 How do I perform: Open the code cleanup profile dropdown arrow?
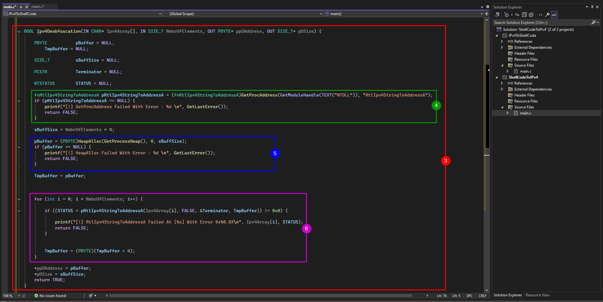point(95,296)
